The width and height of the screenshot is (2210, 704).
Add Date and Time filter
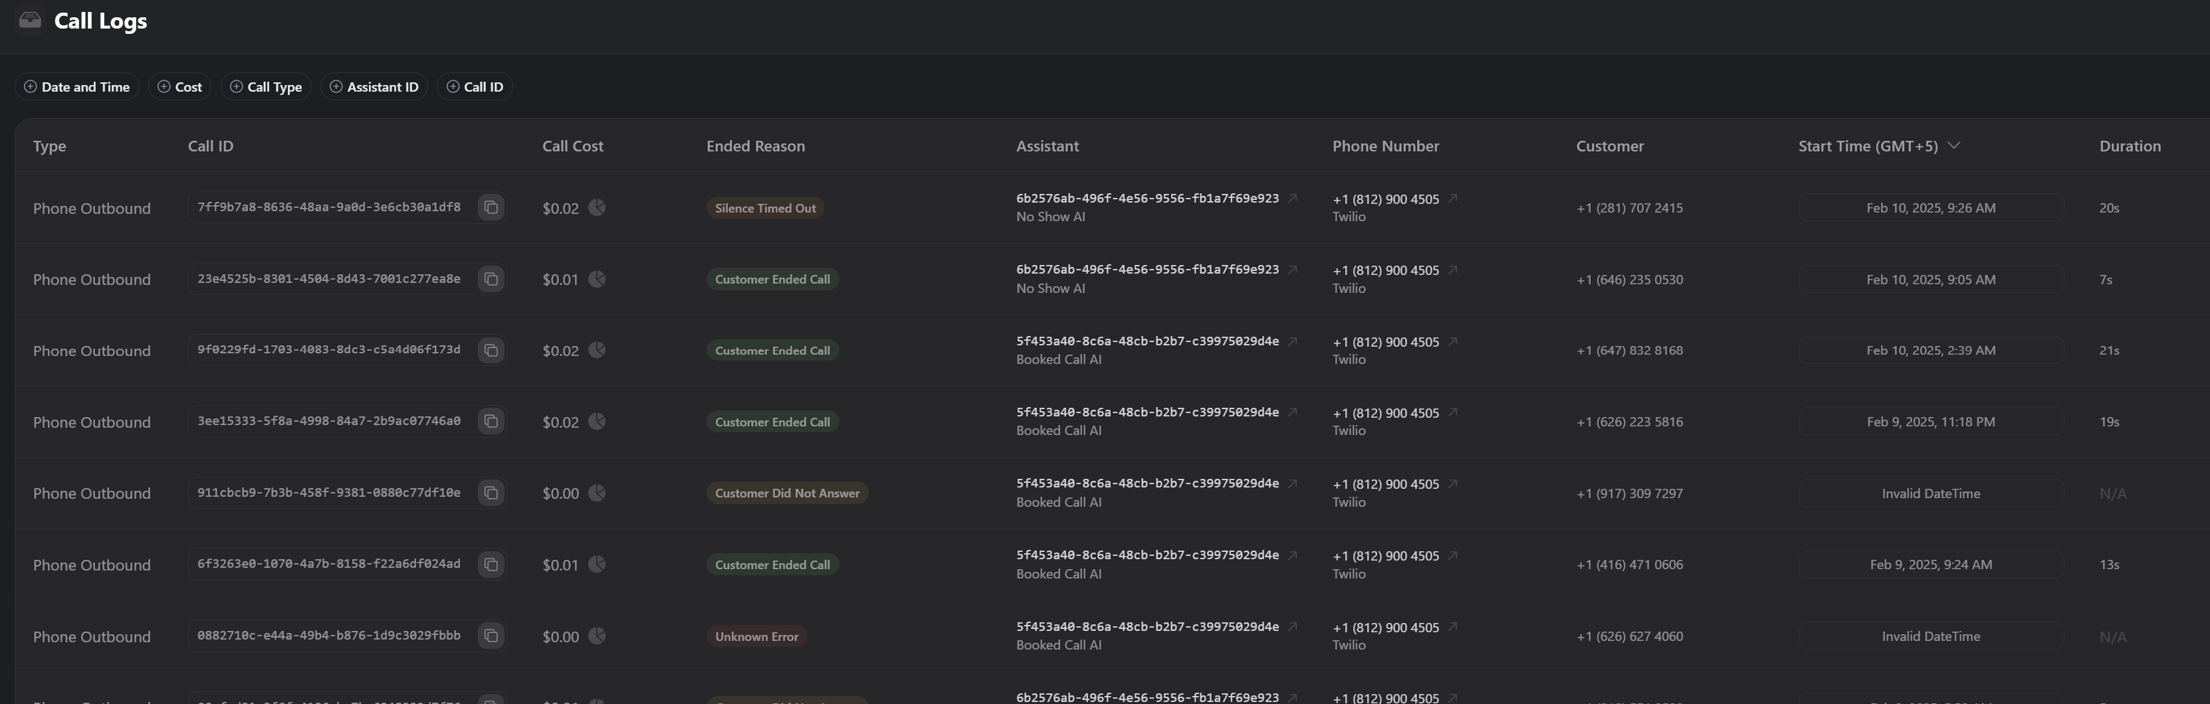76,86
